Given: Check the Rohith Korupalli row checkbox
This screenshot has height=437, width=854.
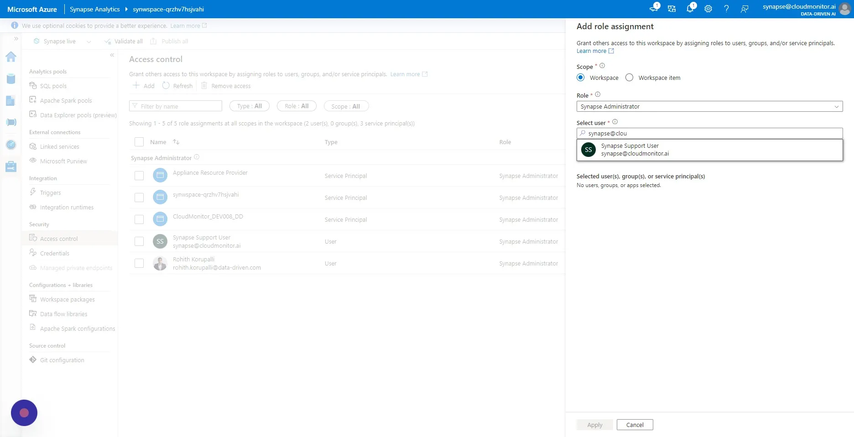Looking at the screenshot, I should click(x=139, y=263).
